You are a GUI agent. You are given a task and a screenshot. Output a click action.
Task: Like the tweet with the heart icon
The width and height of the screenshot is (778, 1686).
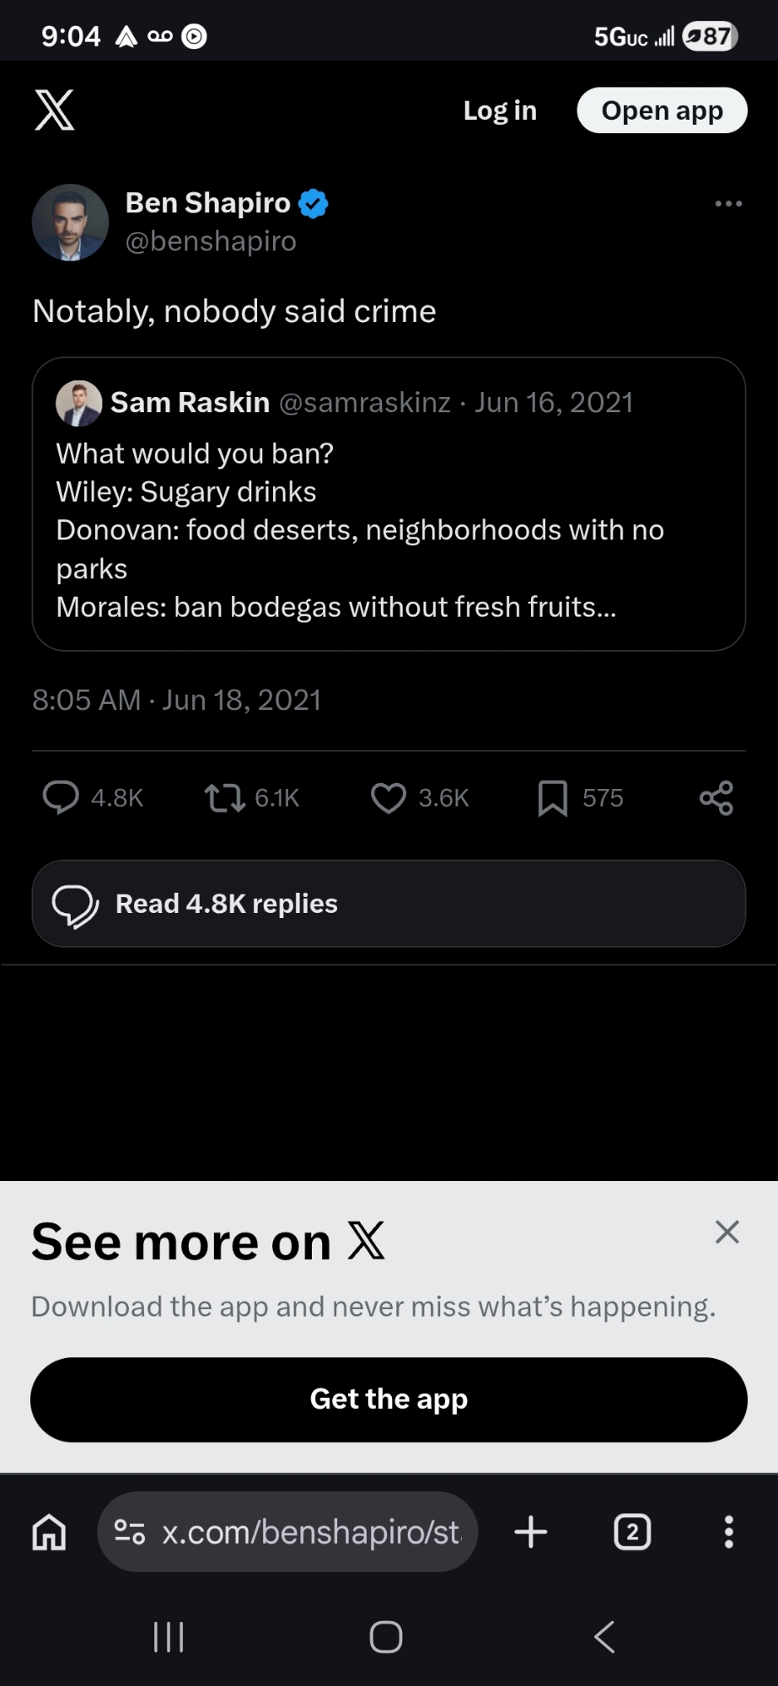[389, 797]
